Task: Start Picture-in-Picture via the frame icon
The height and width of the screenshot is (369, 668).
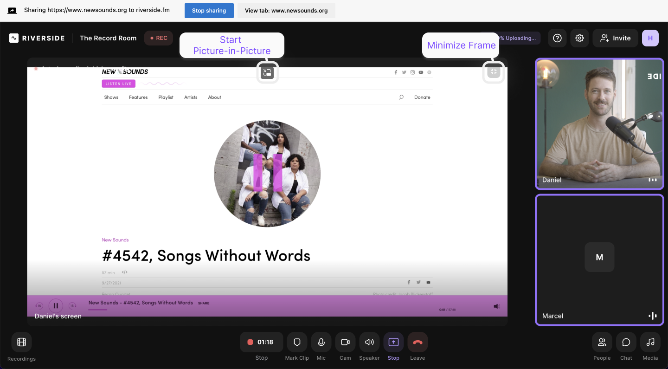Action: (267, 72)
